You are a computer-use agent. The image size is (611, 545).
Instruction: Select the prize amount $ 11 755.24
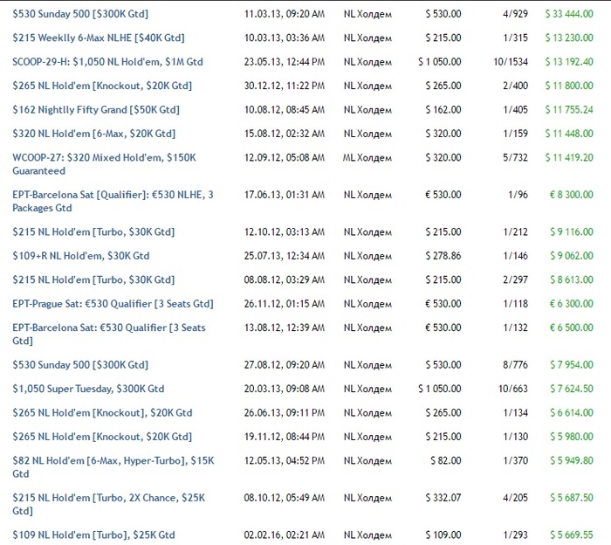(569, 110)
